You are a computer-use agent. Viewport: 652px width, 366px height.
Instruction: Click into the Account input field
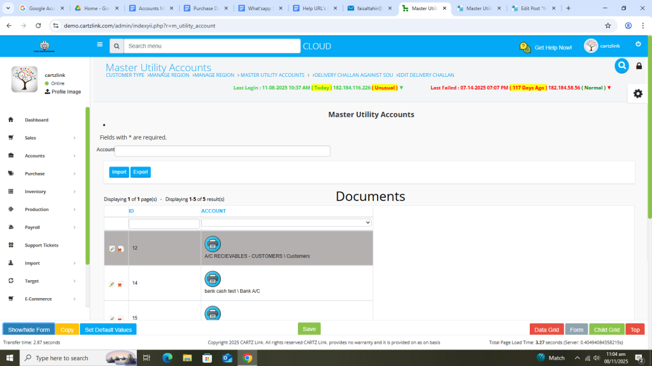pos(222,151)
